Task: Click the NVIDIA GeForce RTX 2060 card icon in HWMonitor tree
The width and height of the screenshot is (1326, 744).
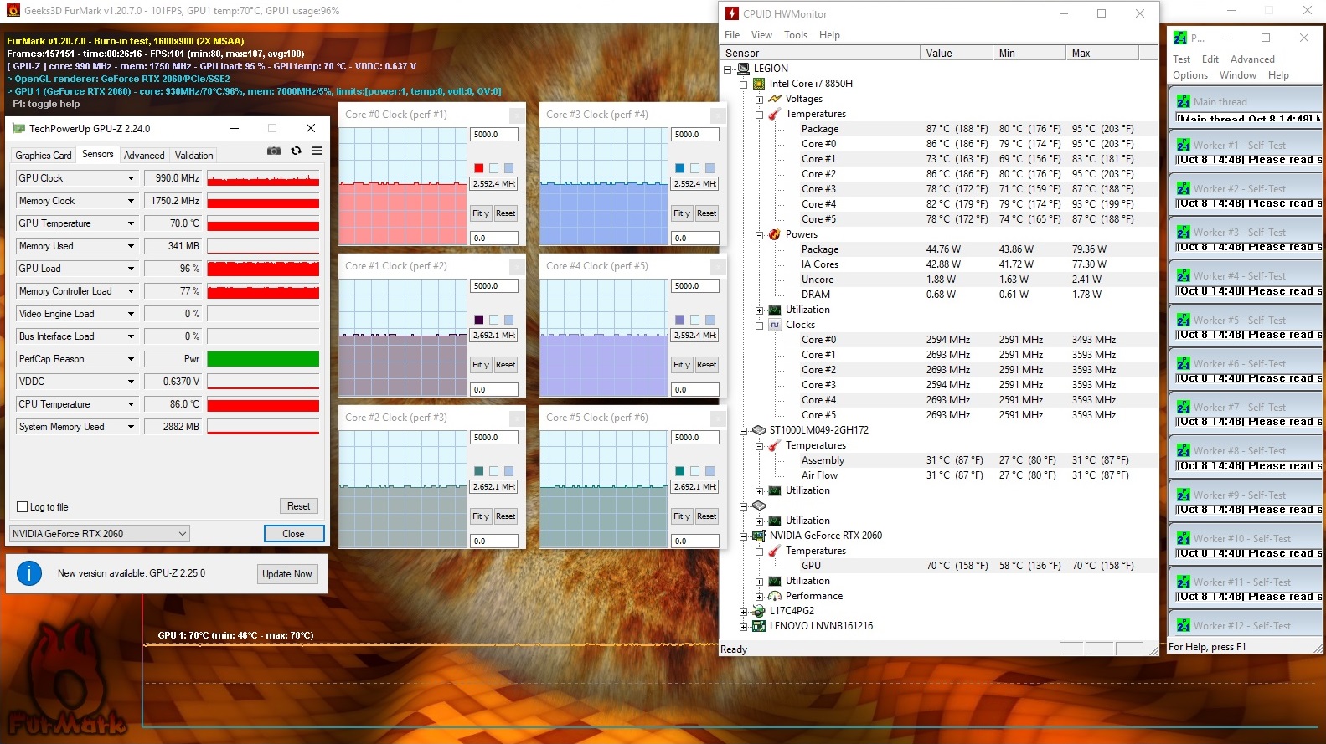Action: (x=759, y=536)
